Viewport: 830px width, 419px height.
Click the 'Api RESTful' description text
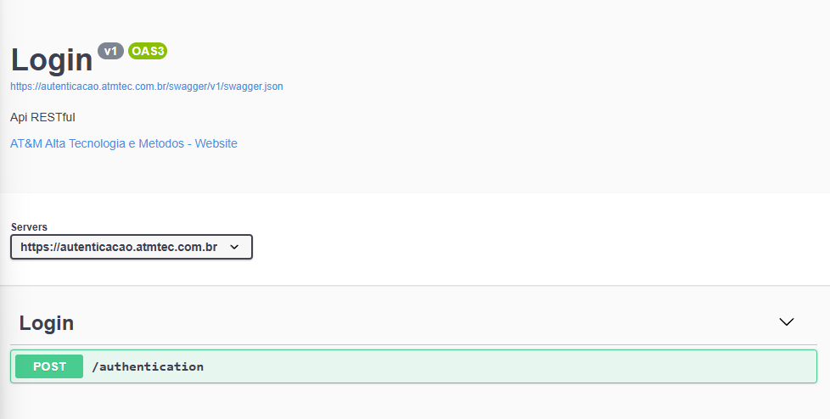[42, 117]
